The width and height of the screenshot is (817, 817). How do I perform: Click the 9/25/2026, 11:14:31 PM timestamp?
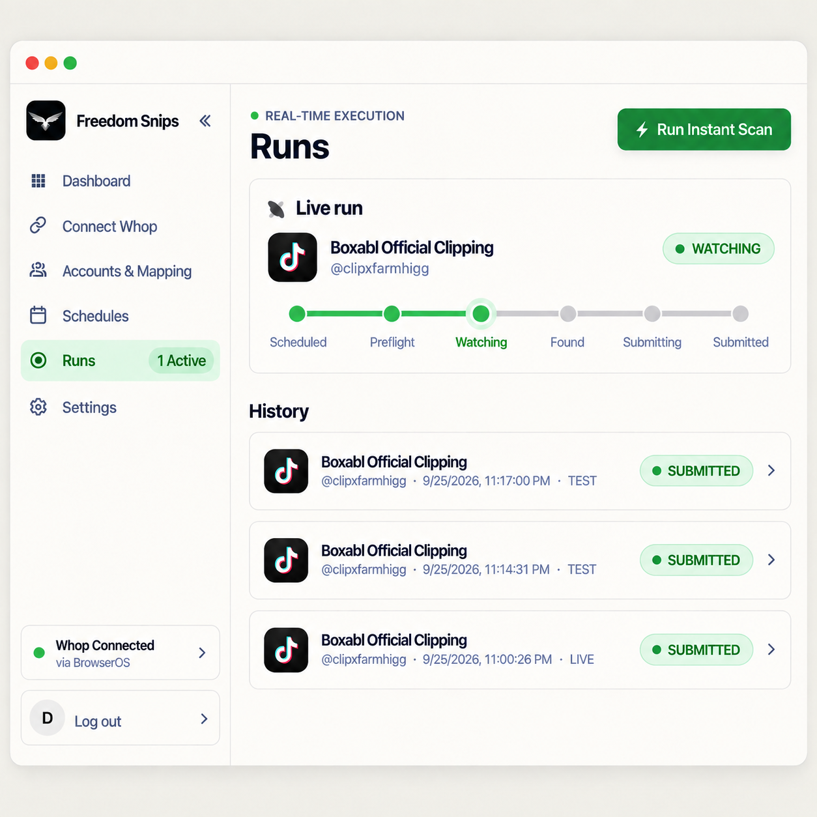tap(486, 569)
